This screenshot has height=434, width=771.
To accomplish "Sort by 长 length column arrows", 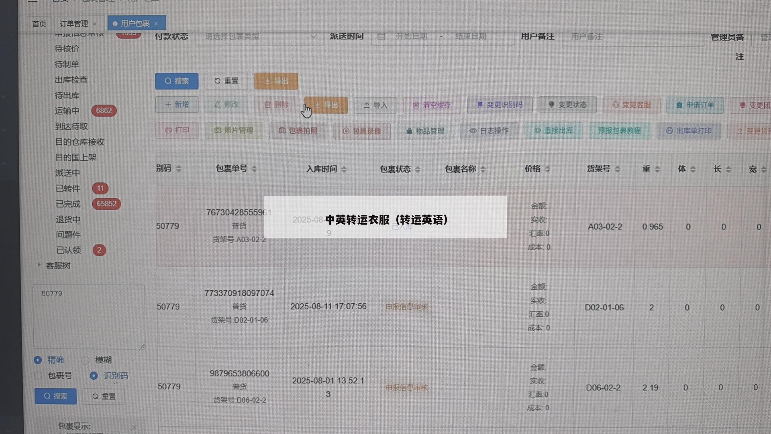I will pyautogui.click(x=728, y=169).
